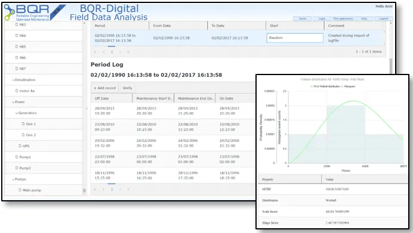
Task: Go to first page in Period grid pager
Action: pyautogui.click(x=95, y=52)
